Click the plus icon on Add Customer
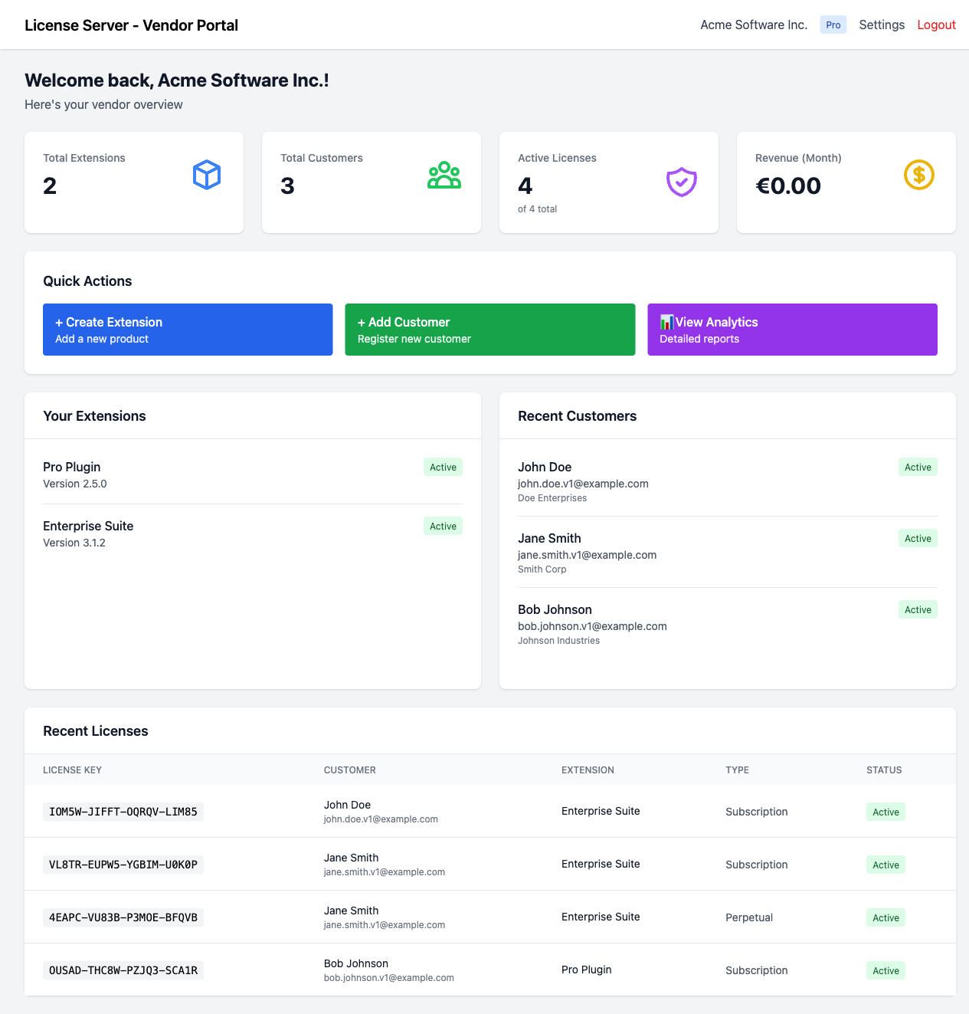Screen dimensions: 969x1014 click(361, 322)
